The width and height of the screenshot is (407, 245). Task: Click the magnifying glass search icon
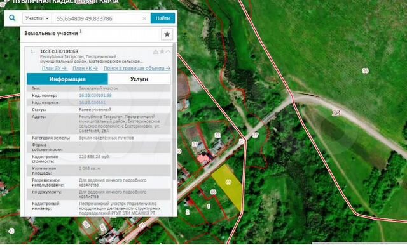pyautogui.click(x=12, y=18)
